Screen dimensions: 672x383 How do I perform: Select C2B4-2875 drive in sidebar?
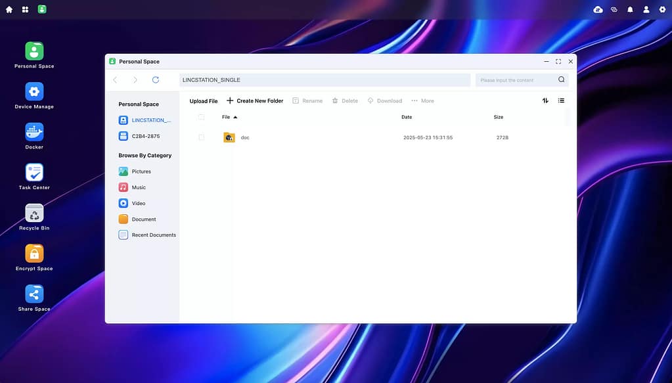pos(145,136)
